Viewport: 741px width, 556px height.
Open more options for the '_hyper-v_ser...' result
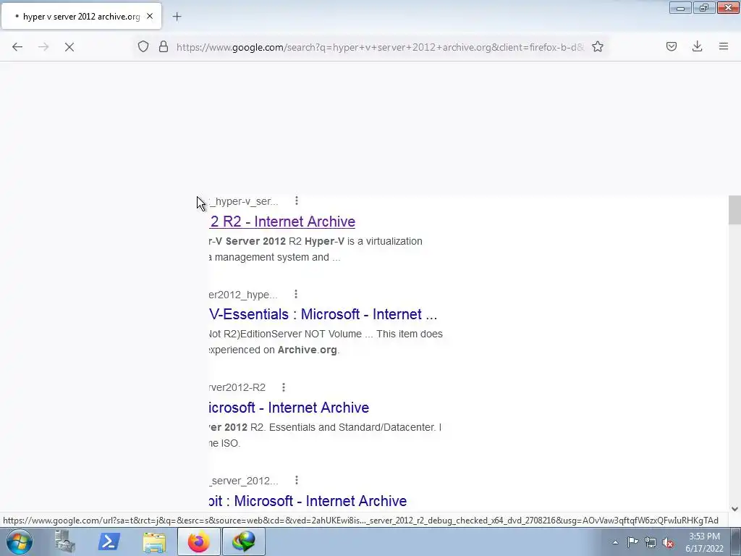296,201
